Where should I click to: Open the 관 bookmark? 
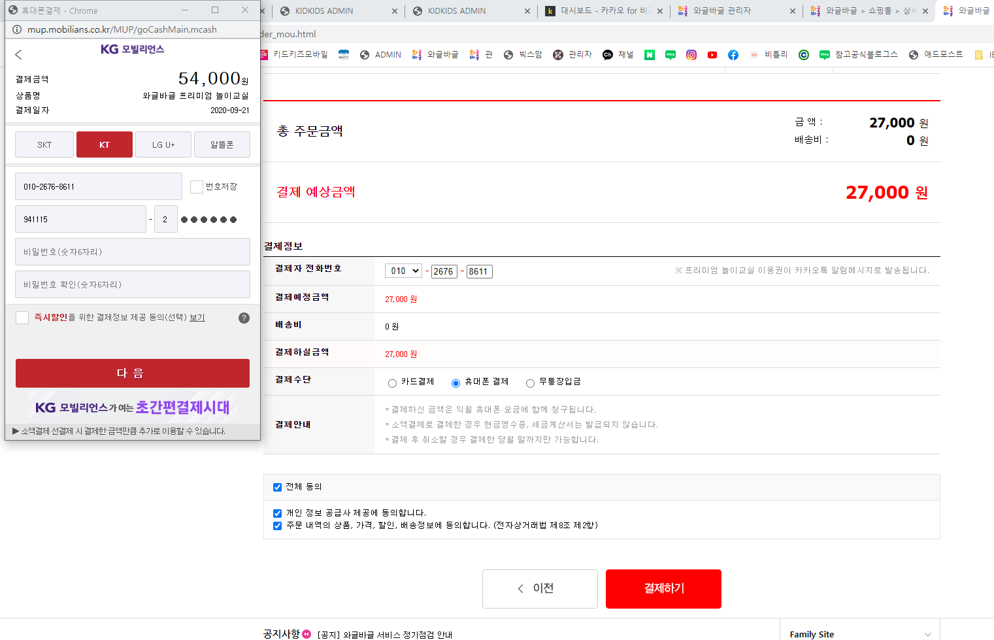click(481, 55)
